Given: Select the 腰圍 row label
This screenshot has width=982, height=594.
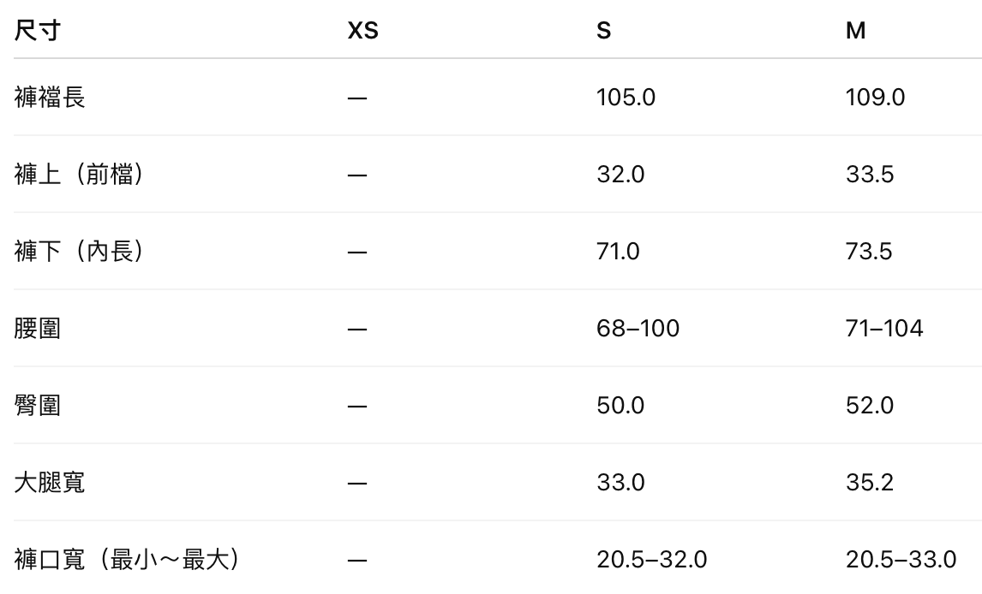Looking at the screenshot, I should click(38, 329).
